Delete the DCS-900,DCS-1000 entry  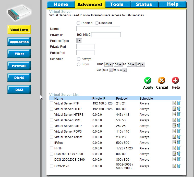(179, 154)
